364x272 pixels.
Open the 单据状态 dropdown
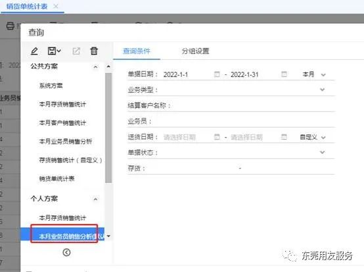coord(322,152)
